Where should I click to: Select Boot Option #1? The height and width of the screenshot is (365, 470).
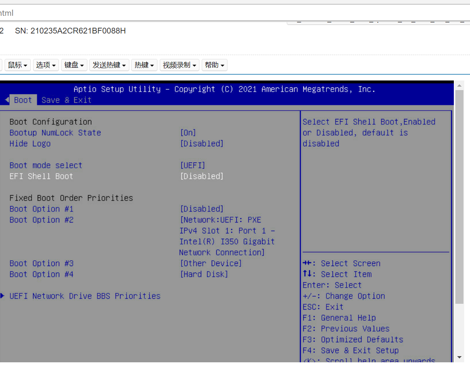click(42, 209)
